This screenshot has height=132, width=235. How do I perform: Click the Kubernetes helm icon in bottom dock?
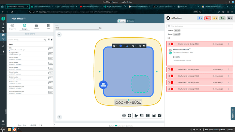129,116
